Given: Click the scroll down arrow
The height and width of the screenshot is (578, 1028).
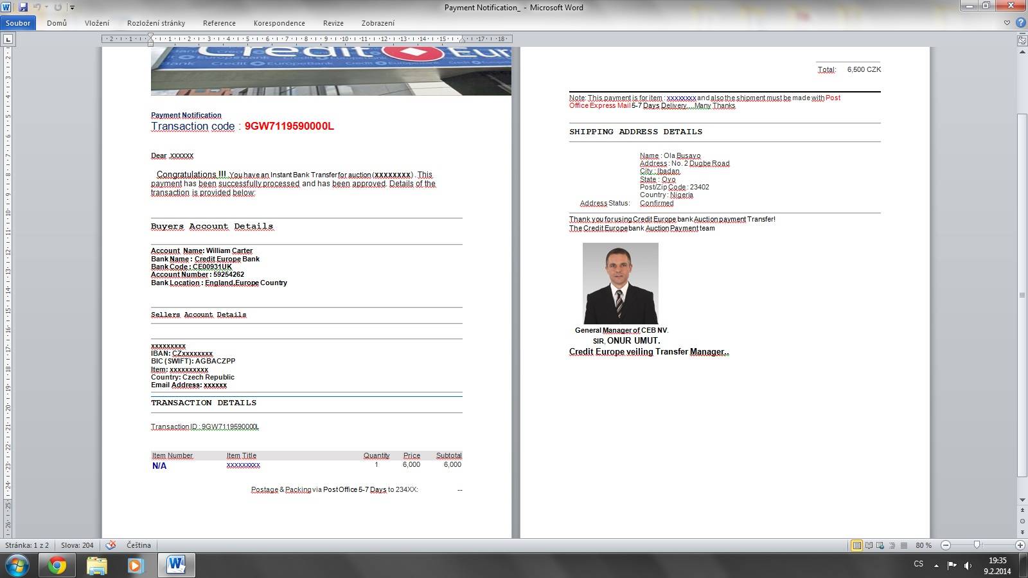Looking at the screenshot, I should point(1022,500).
